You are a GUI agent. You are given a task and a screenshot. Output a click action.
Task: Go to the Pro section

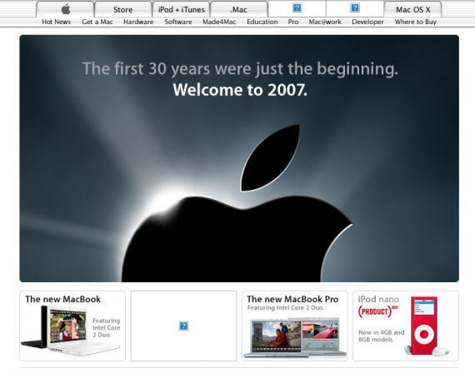293,22
